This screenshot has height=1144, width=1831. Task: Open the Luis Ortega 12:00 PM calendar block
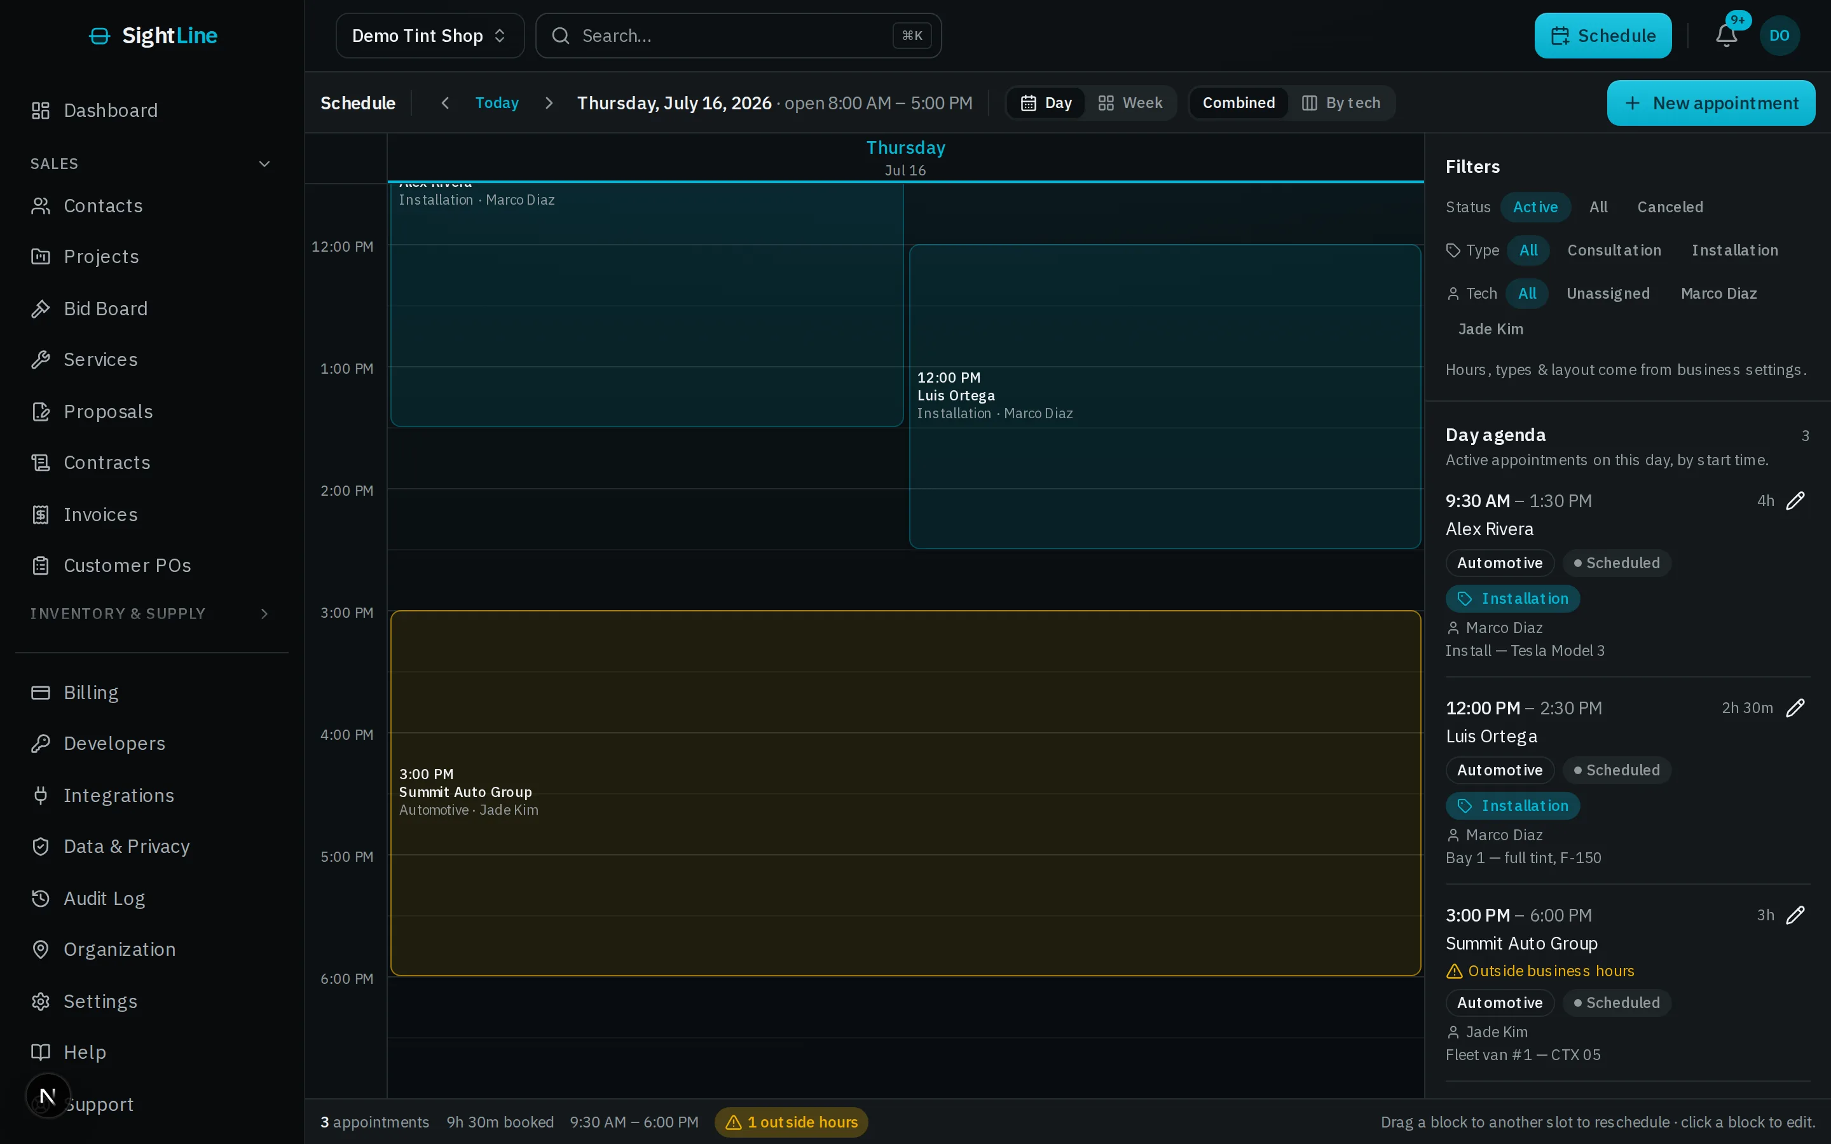1165,397
